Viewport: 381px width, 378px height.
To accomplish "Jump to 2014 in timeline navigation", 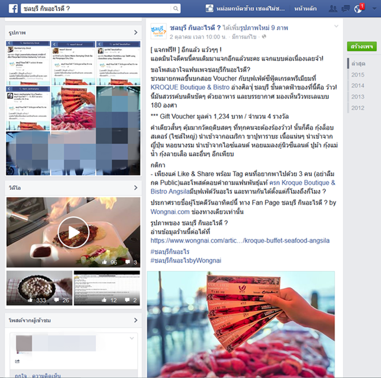I will tap(358, 86).
